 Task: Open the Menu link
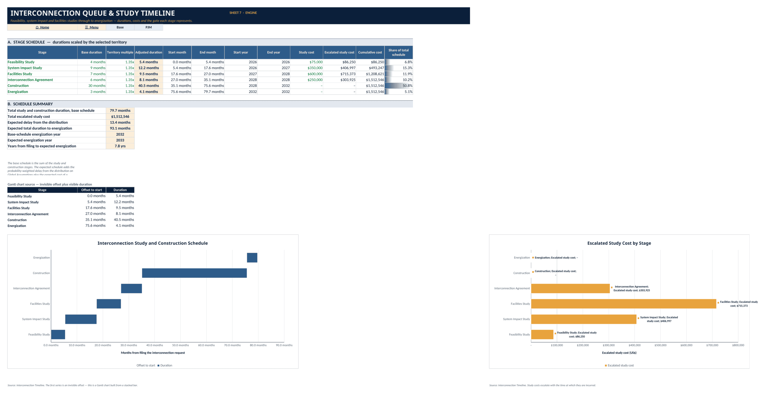(92, 27)
